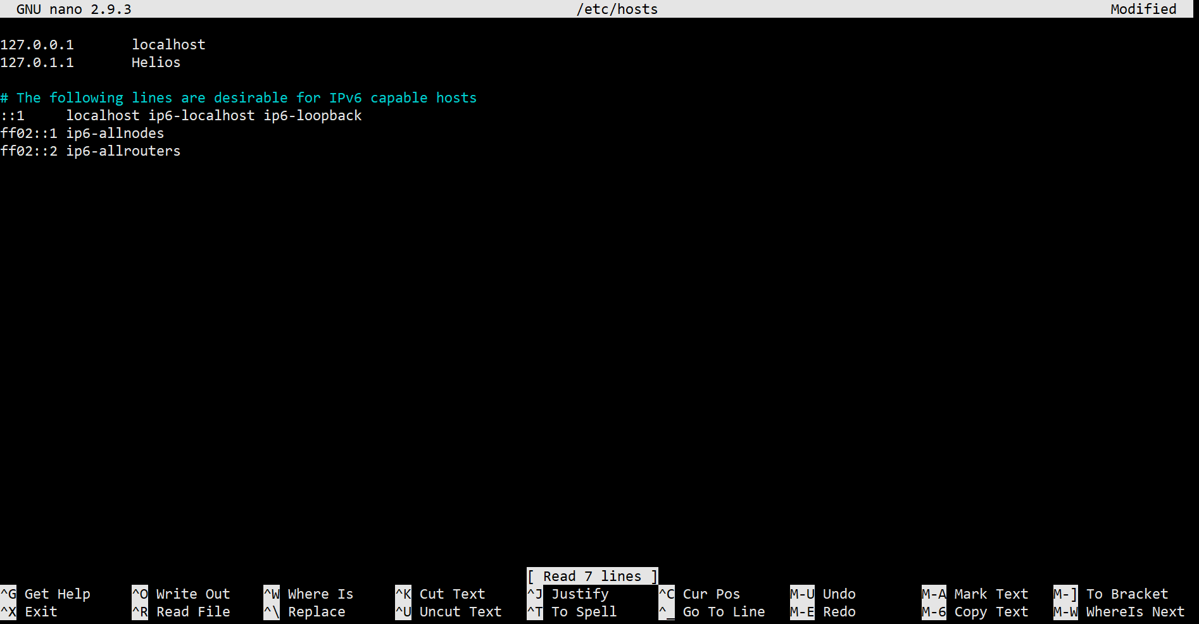
Task: Open the ^W Where Is search
Action: pos(309,594)
